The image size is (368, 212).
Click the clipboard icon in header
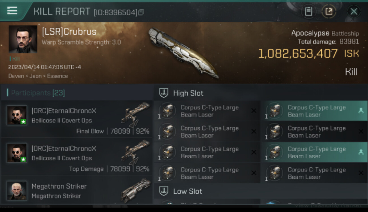tap(309, 12)
